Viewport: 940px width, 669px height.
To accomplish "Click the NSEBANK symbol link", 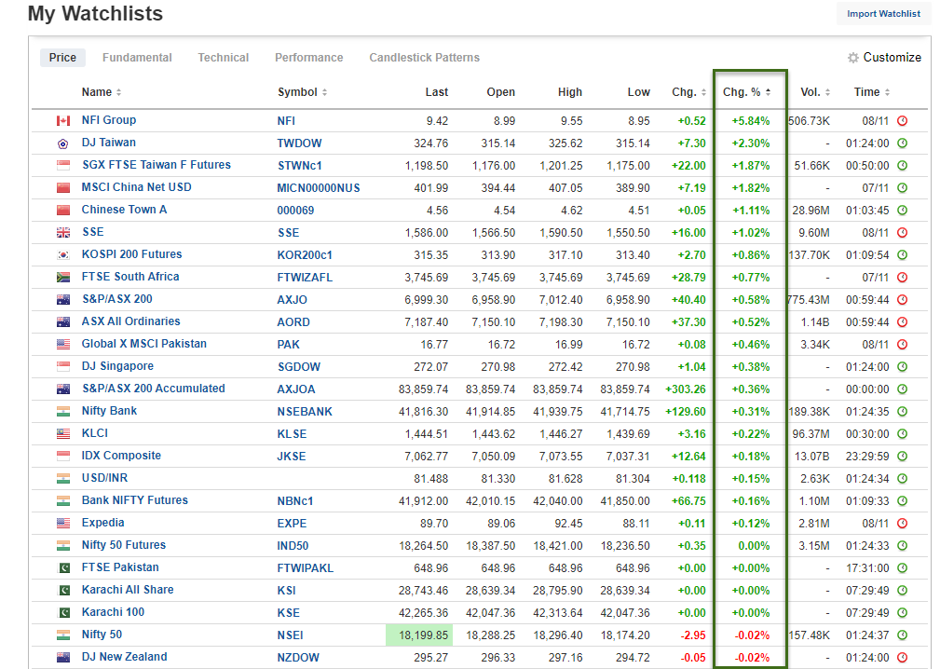I will 305,412.
